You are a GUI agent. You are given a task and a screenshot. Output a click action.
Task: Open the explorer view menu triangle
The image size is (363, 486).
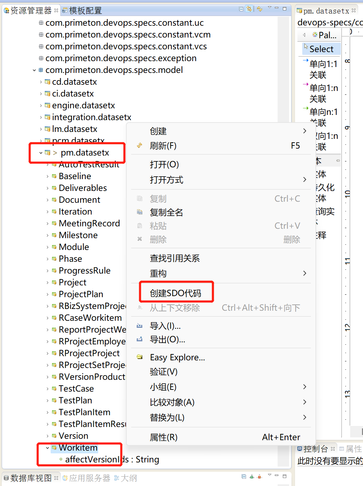pyautogui.click(x=269, y=8)
